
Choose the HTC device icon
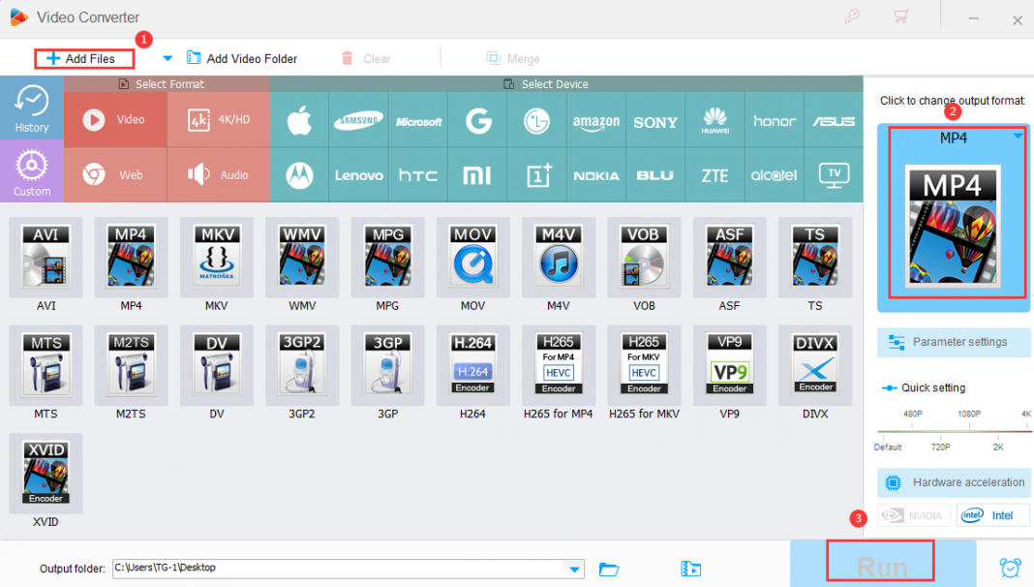[418, 174]
